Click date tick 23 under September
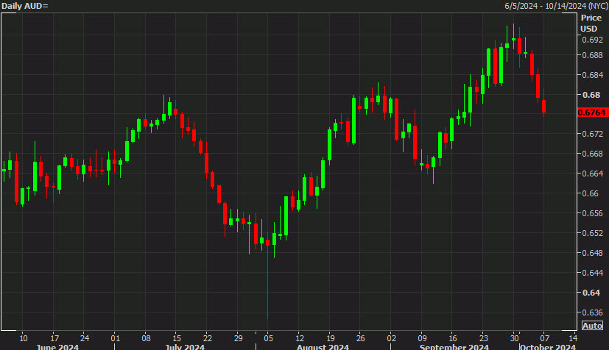609x350 pixels. pos(483,338)
